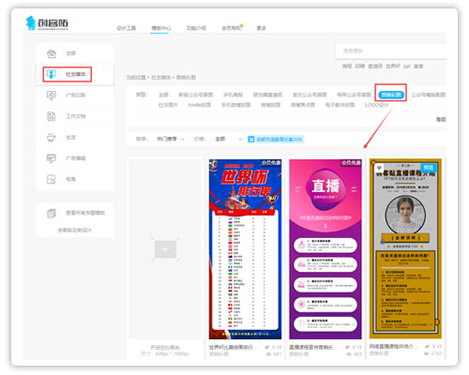Select the 社交媒体 sidebar icon
The width and height of the screenshot is (469, 375).
tap(52, 74)
